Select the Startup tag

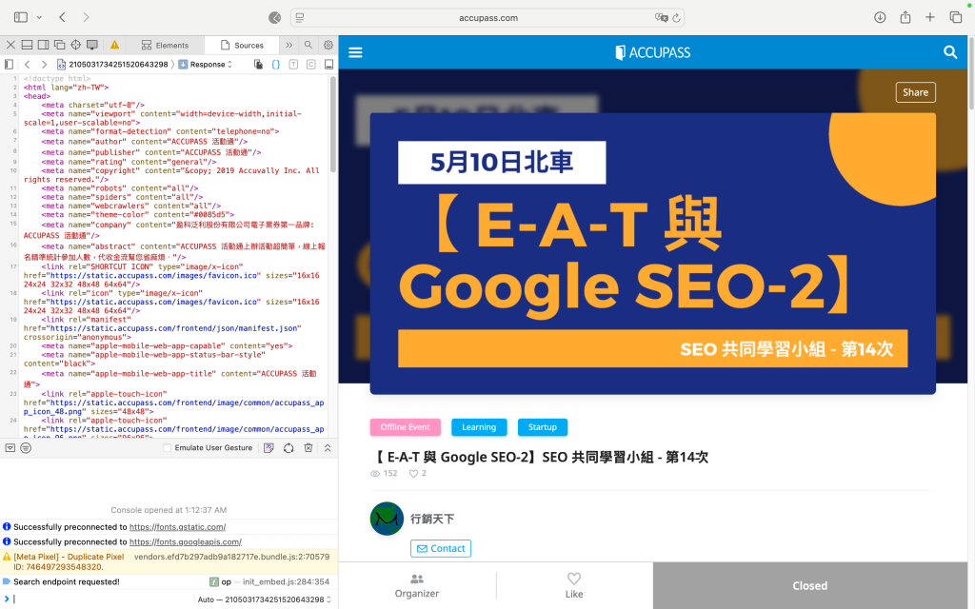tap(542, 427)
